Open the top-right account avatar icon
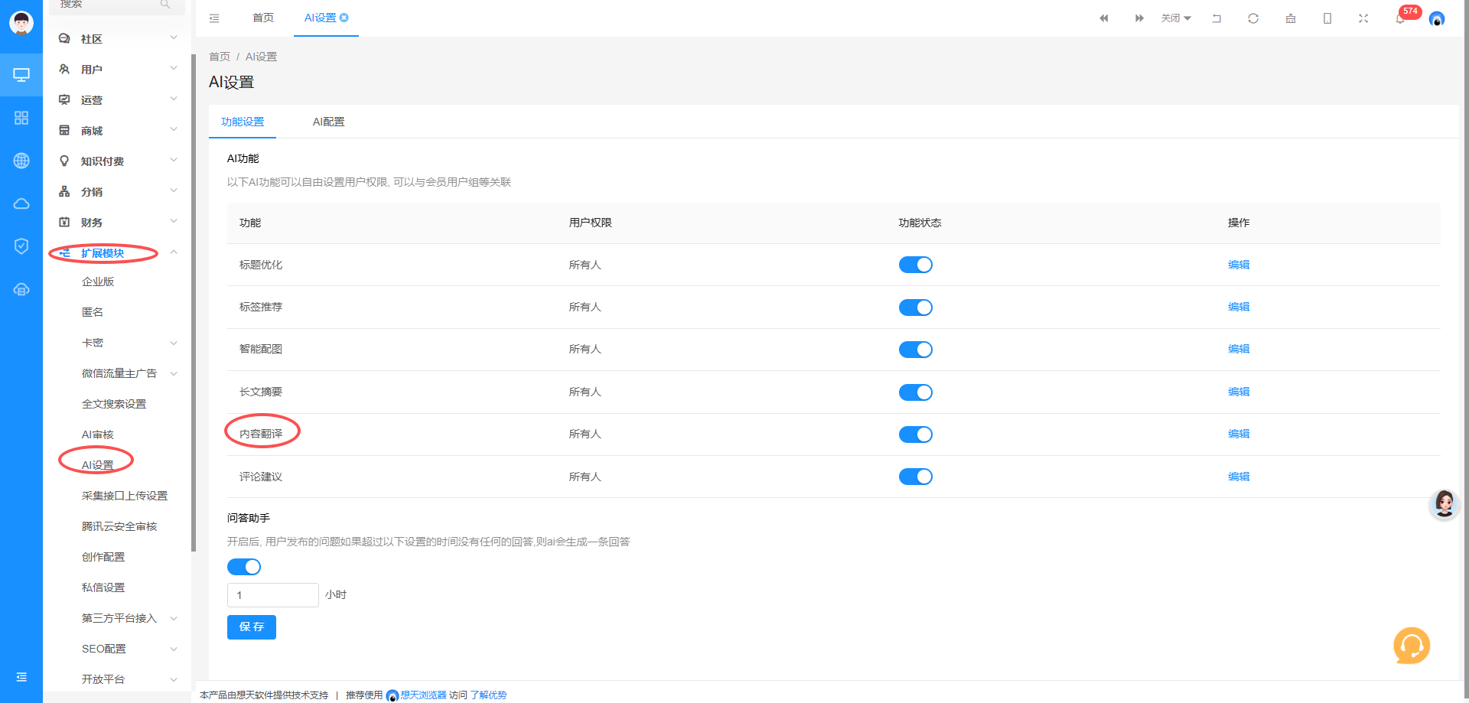The width and height of the screenshot is (1469, 703). click(1437, 19)
